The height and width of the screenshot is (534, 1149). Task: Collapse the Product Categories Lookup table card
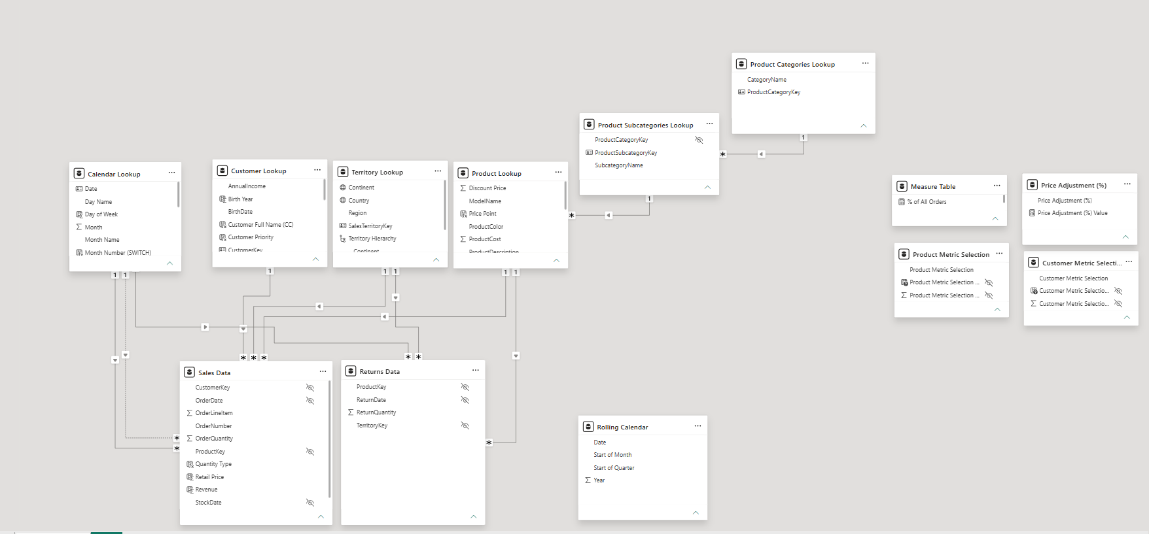pyautogui.click(x=863, y=125)
